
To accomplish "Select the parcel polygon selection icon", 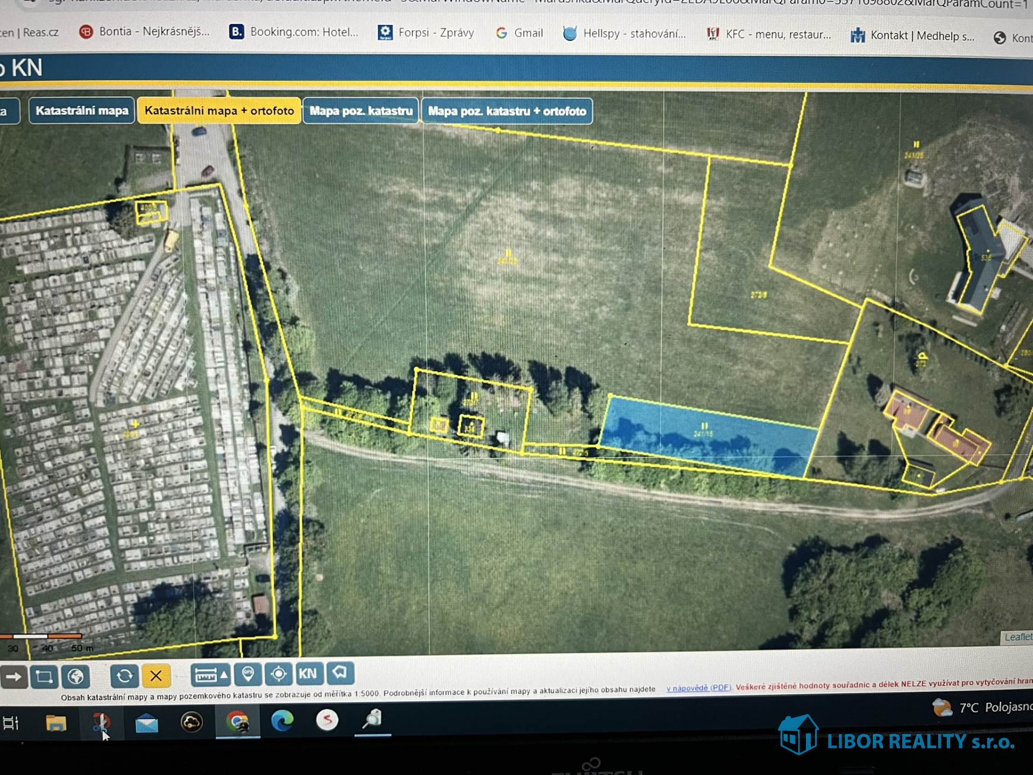I will 339,672.
